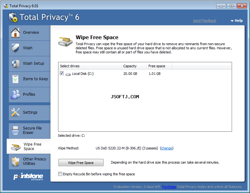Select the Profiles section

[29, 94]
